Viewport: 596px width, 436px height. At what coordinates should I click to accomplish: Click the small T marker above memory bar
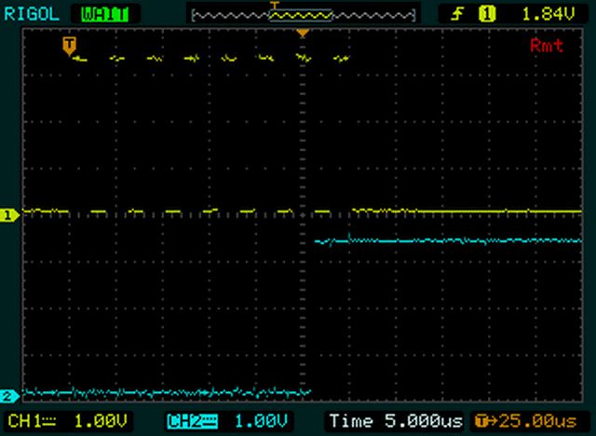point(275,5)
